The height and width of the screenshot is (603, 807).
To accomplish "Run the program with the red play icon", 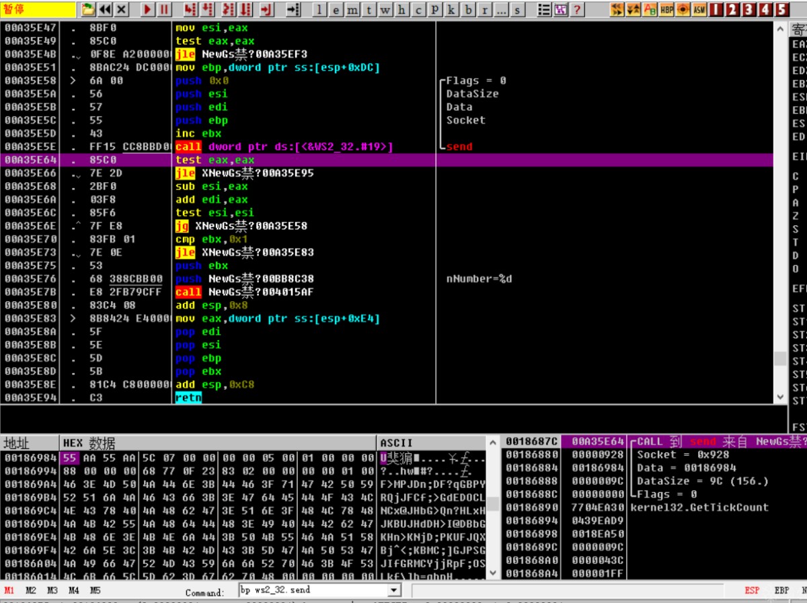I will click(x=148, y=9).
